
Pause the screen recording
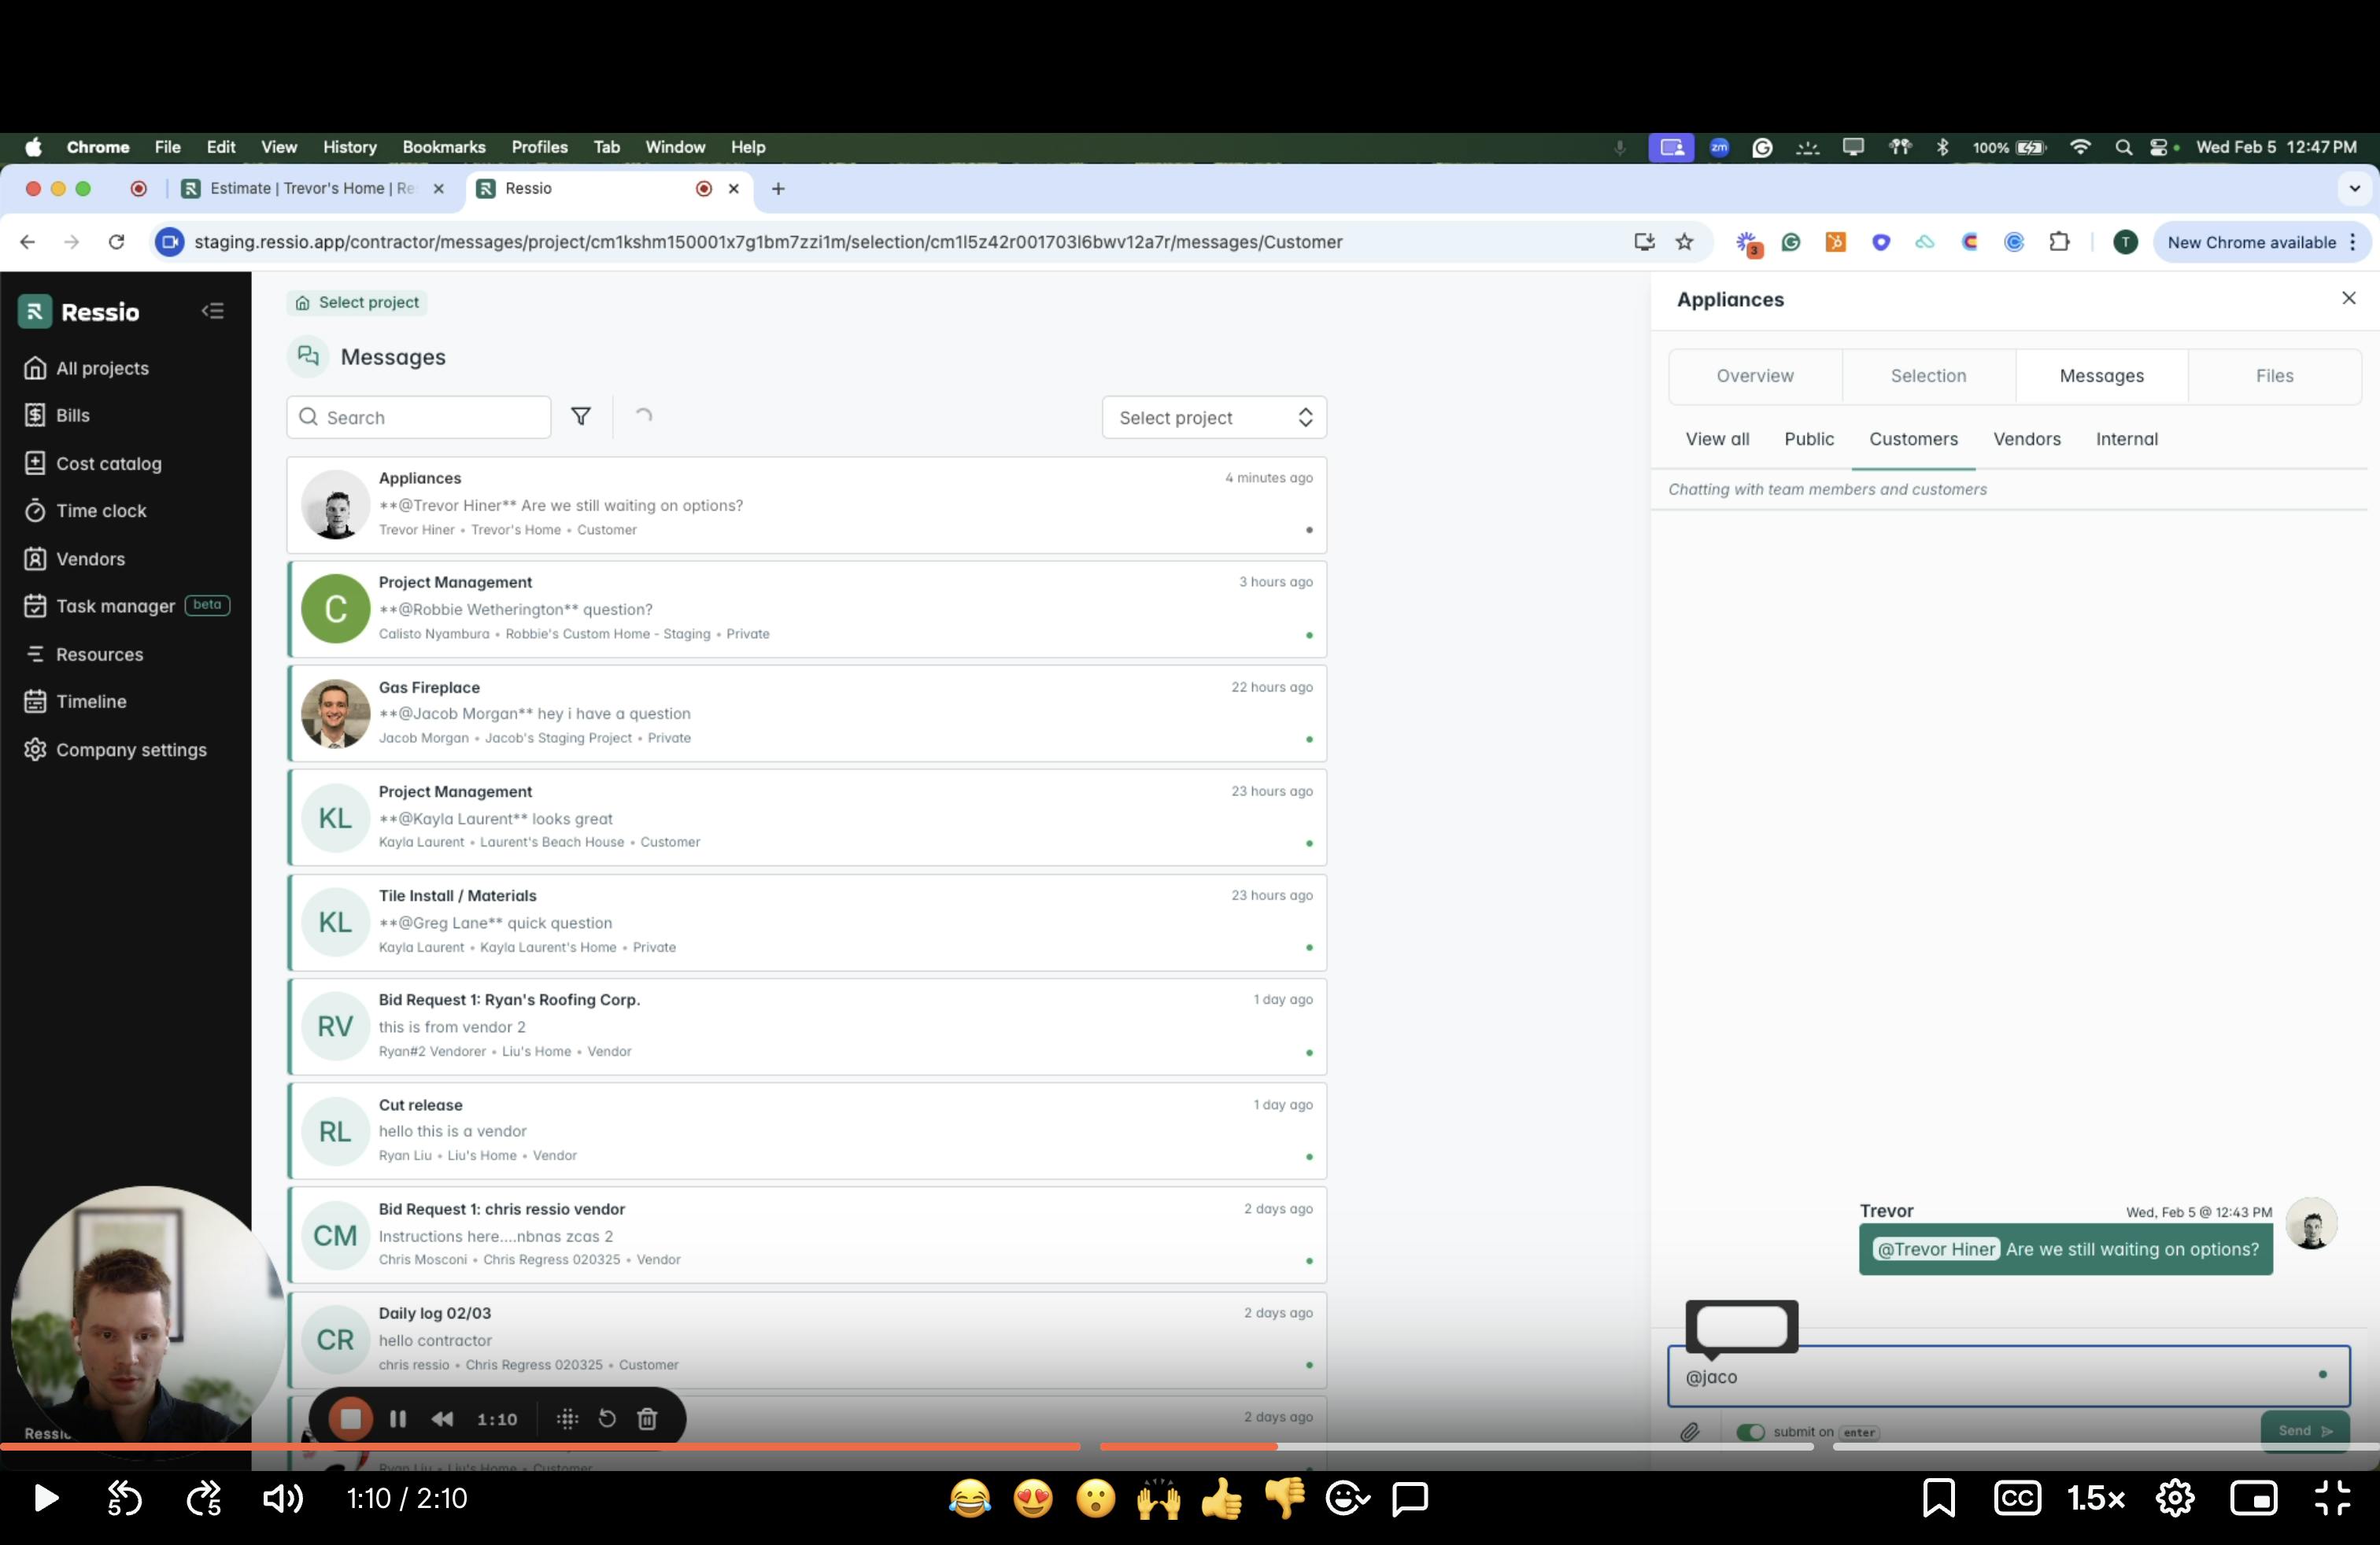tap(398, 1418)
